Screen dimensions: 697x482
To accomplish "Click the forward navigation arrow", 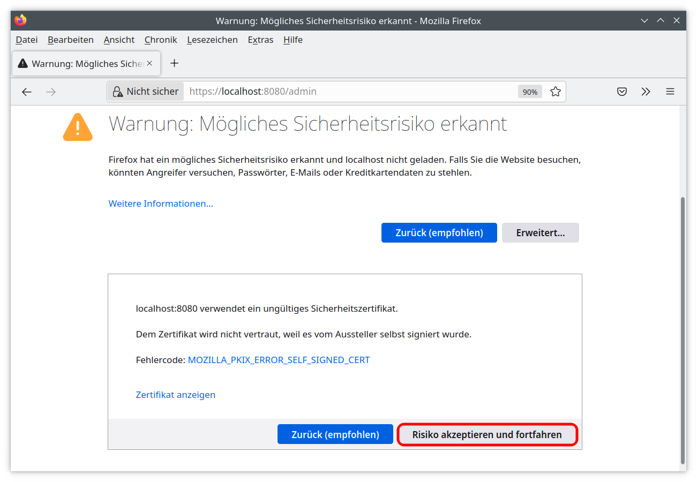I will tap(51, 92).
